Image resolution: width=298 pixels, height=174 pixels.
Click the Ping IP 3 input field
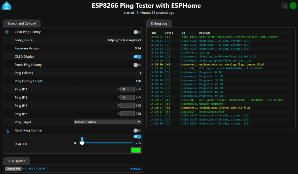[x=127, y=105]
